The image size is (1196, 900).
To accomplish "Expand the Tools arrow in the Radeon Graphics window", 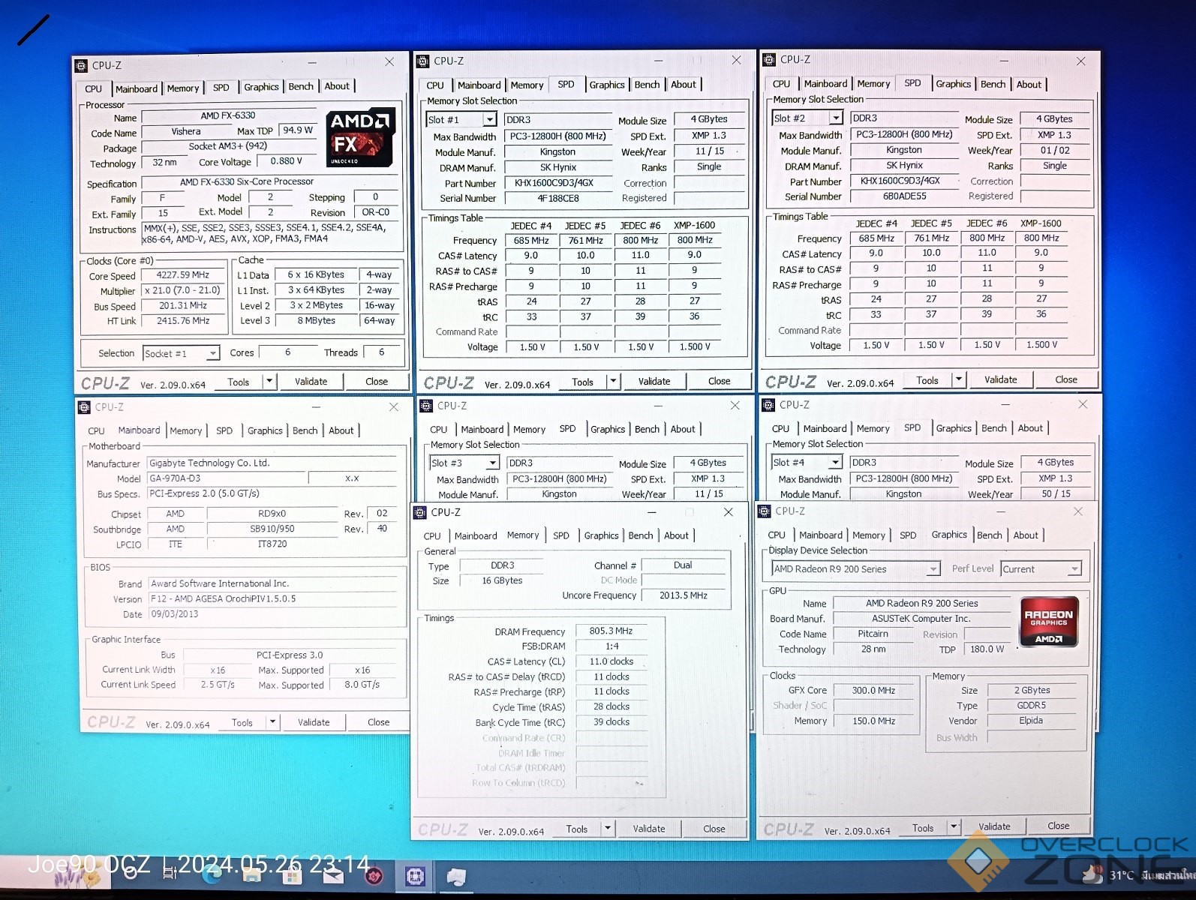I will 954,827.
